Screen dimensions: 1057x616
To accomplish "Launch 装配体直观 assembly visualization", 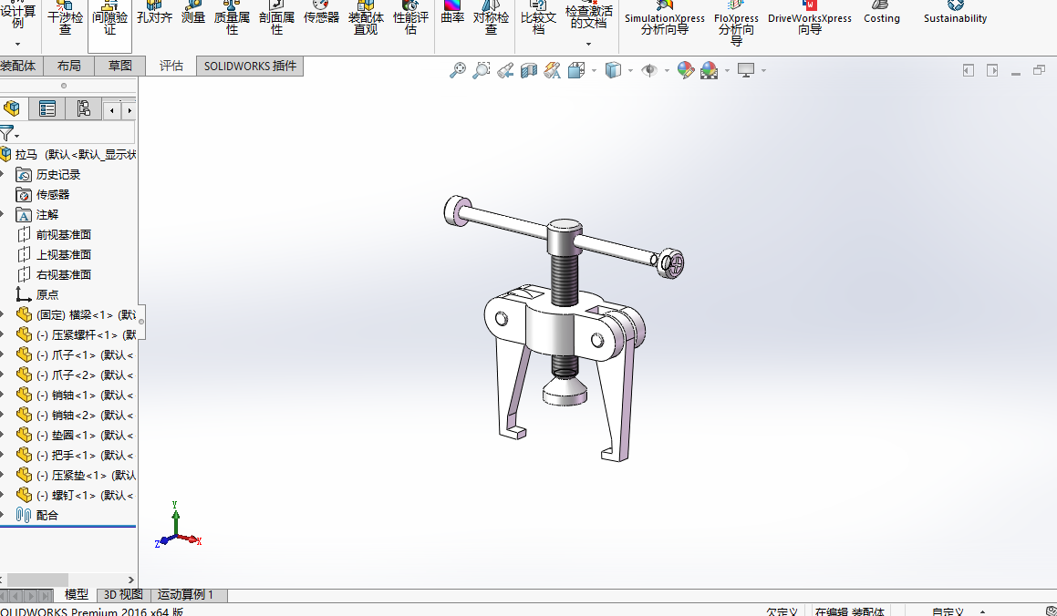I will (x=366, y=18).
